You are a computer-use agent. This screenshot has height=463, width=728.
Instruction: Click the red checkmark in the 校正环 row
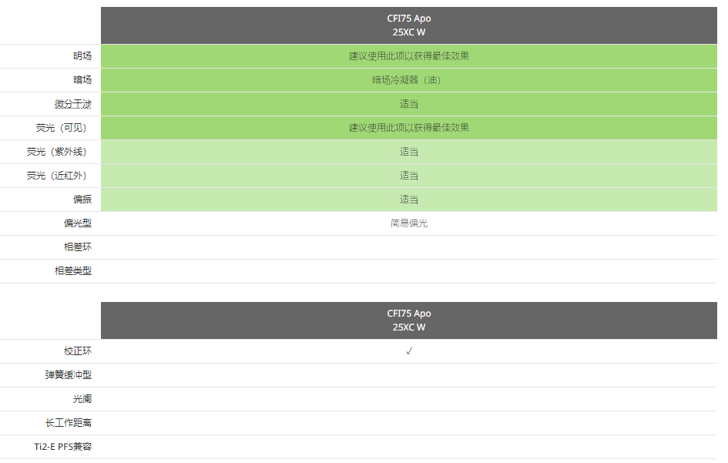coord(409,351)
